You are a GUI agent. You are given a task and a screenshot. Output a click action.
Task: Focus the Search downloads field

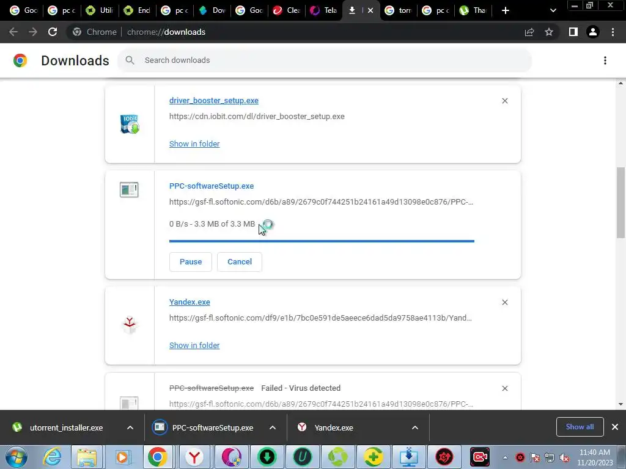click(x=325, y=60)
